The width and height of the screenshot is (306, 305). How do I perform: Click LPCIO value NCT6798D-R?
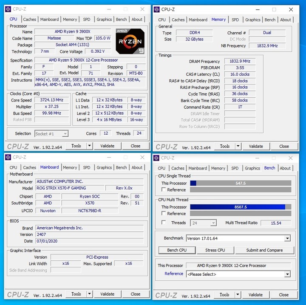(x=90, y=211)
